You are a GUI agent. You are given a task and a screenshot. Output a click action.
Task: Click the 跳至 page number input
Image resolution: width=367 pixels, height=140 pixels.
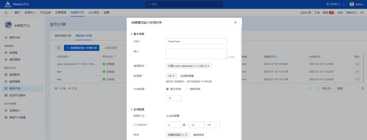352,89
